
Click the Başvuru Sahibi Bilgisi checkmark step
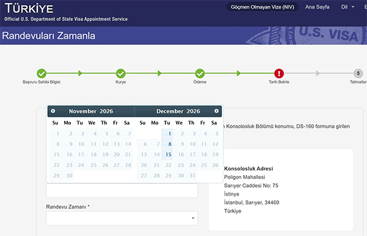coord(42,73)
